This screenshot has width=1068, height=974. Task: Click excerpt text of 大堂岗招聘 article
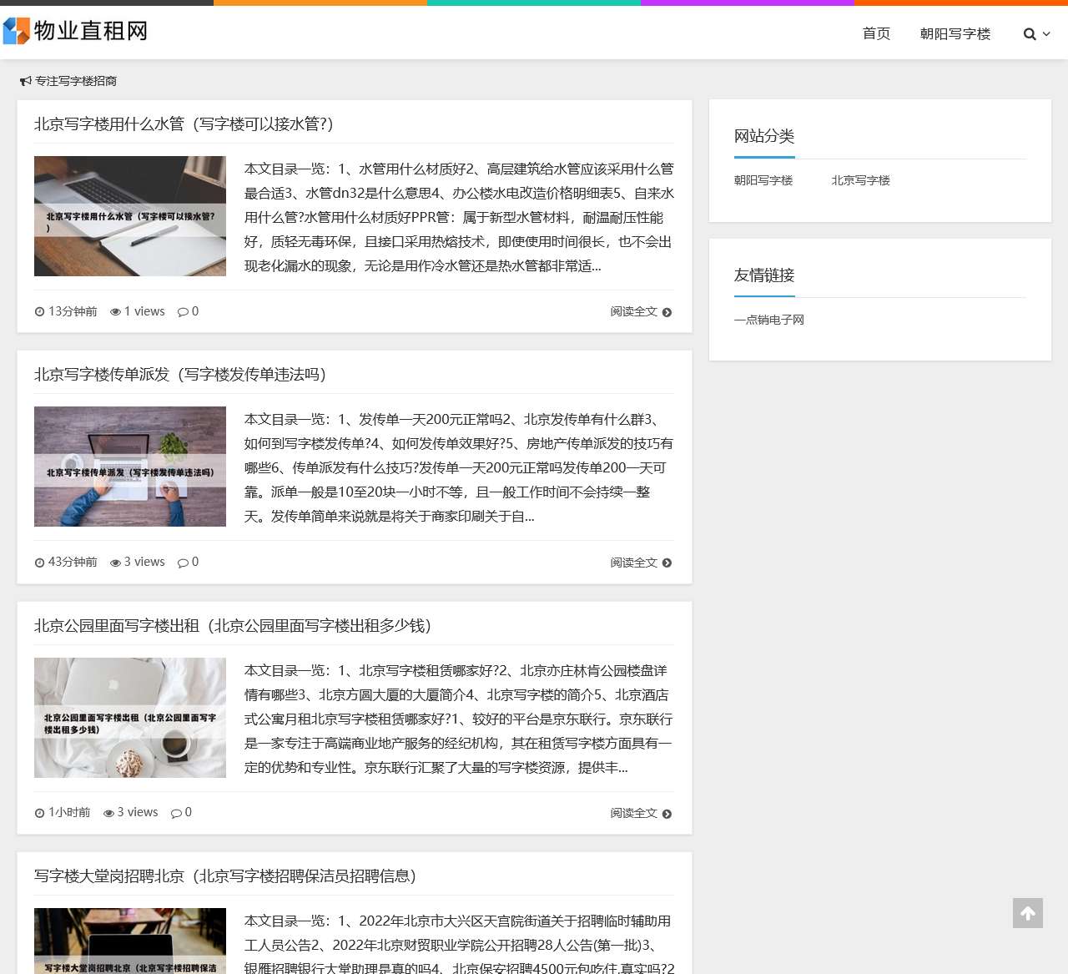[x=459, y=945]
